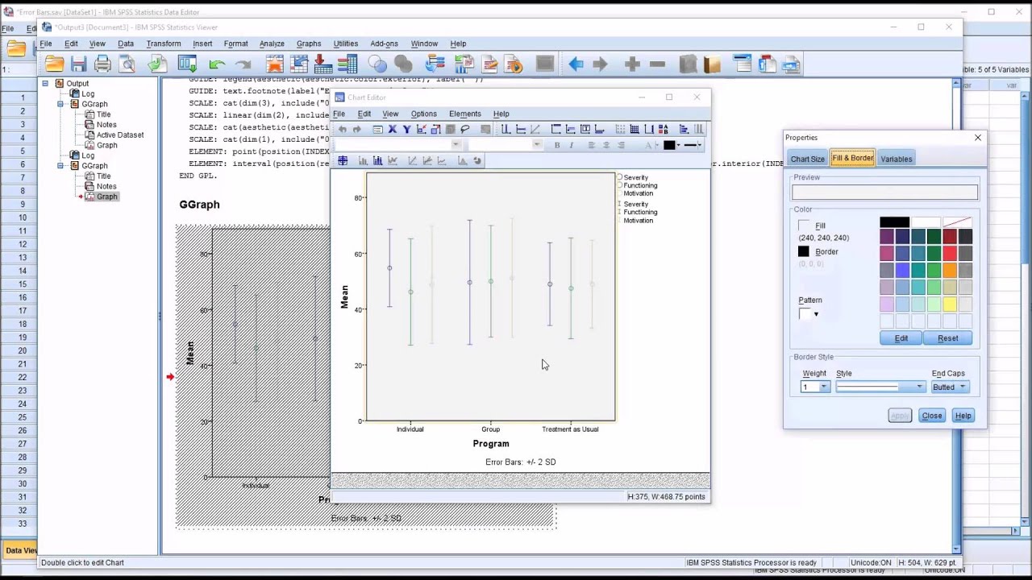Click the Close button in Properties dialog
This screenshot has width=1032, height=580.
click(932, 416)
